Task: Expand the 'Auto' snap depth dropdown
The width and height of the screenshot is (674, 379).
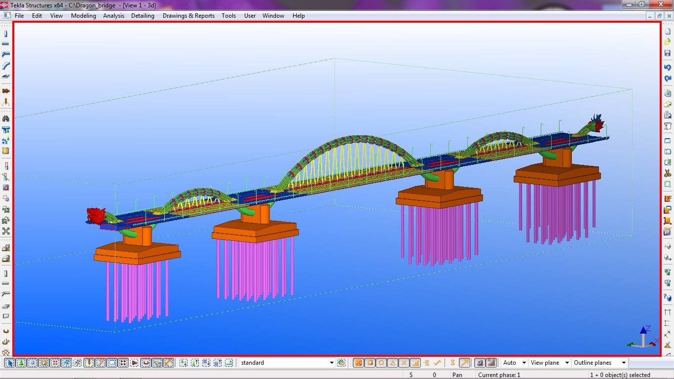Action: point(524,363)
